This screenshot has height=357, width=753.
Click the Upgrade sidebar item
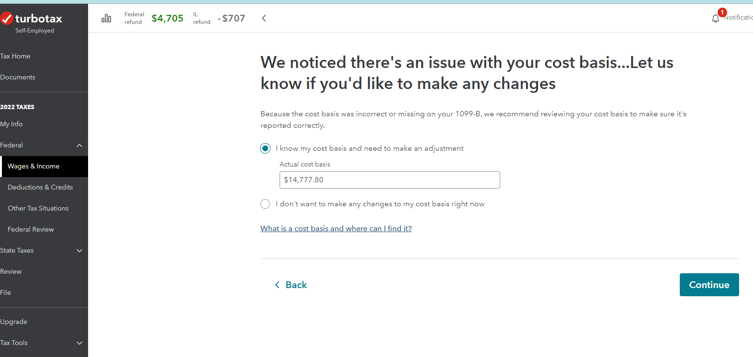coord(14,322)
